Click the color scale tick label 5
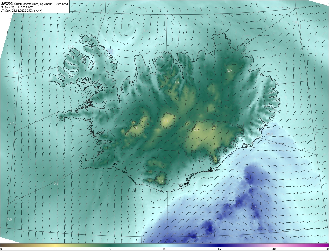Image resolution: width=329 pixels, height=251 pixels. (x=110, y=249)
